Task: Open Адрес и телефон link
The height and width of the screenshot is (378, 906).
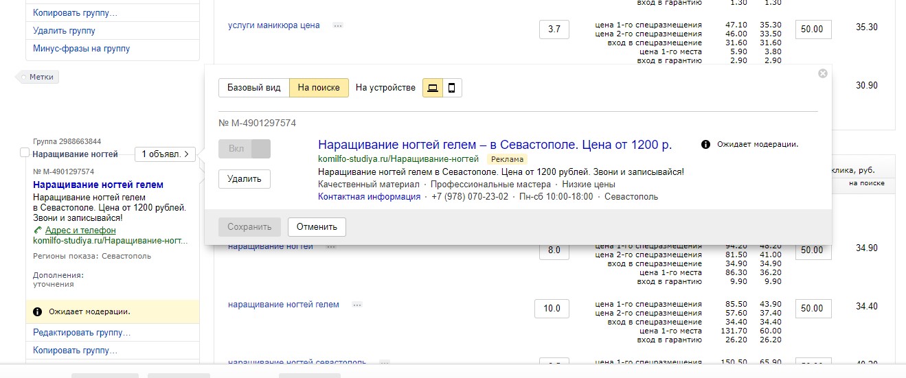Action: click(80, 231)
